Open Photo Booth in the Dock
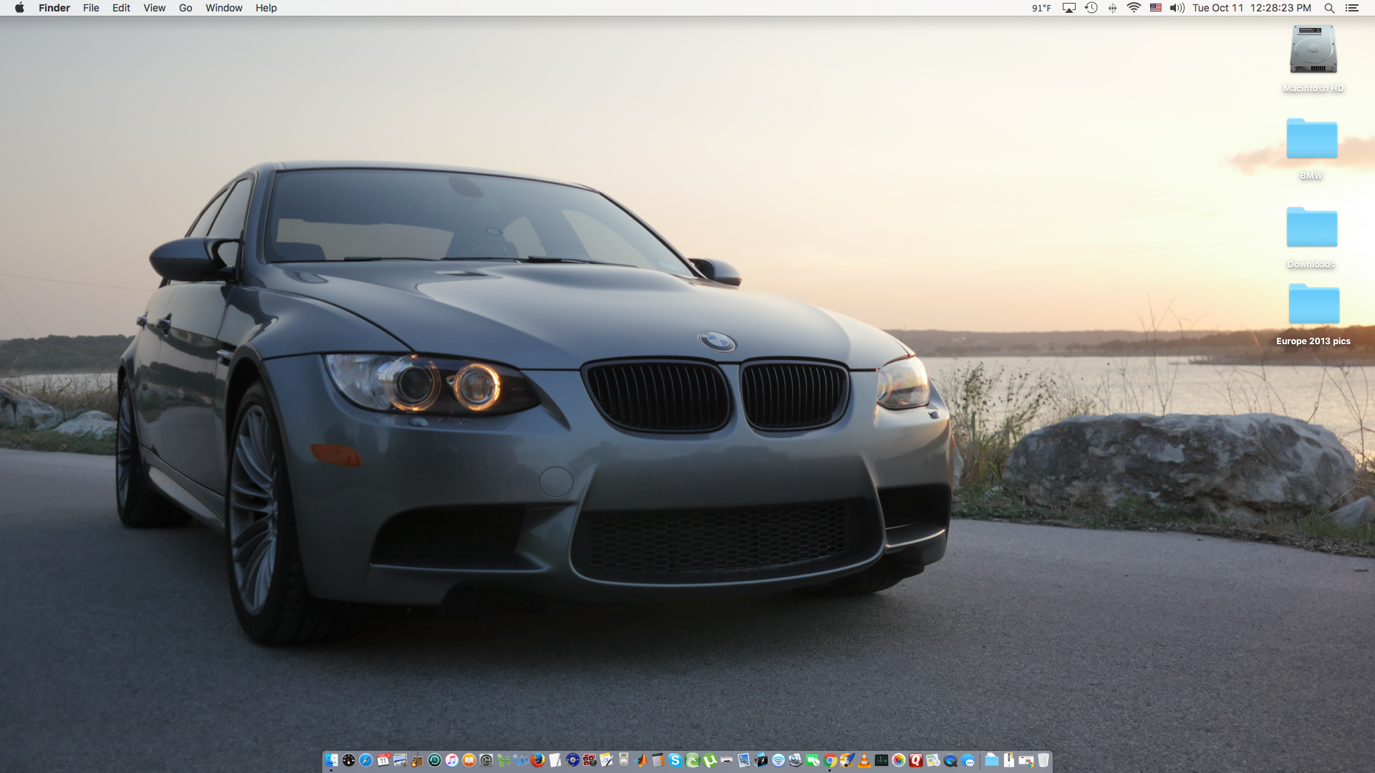 (589, 760)
